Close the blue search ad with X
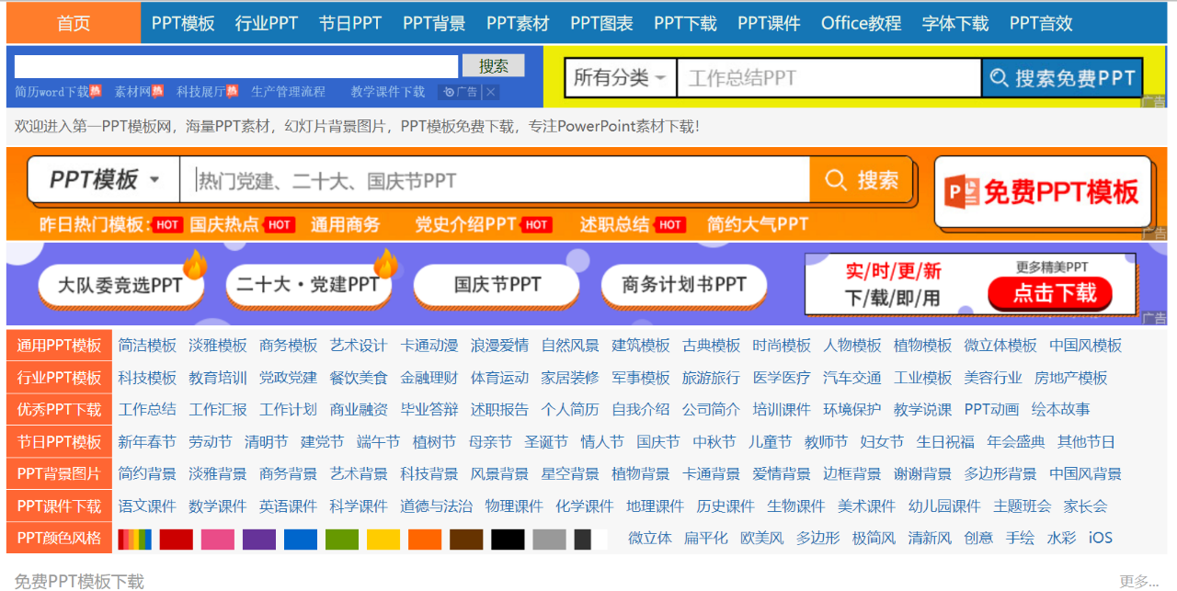 click(x=491, y=92)
